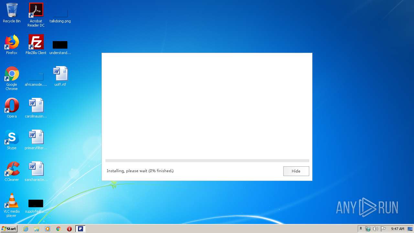The height and width of the screenshot is (233, 414).
Task: Select the 'primaryfilter...' Word document
Action: click(36, 140)
